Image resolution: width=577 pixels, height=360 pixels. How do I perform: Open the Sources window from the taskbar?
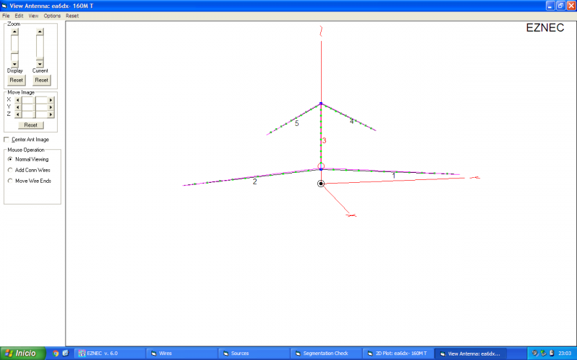point(254,354)
